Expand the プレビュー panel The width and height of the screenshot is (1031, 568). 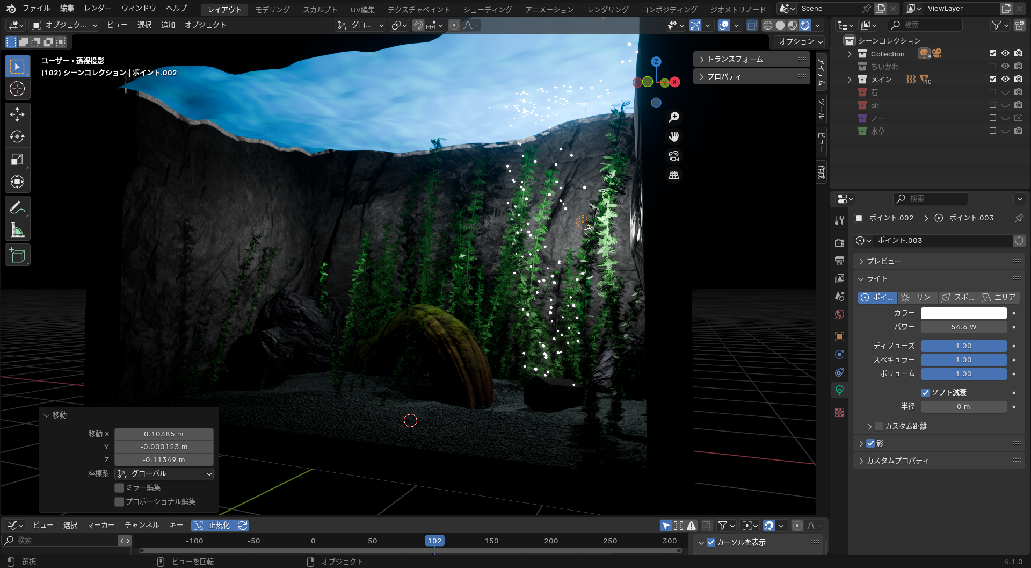pyautogui.click(x=939, y=261)
